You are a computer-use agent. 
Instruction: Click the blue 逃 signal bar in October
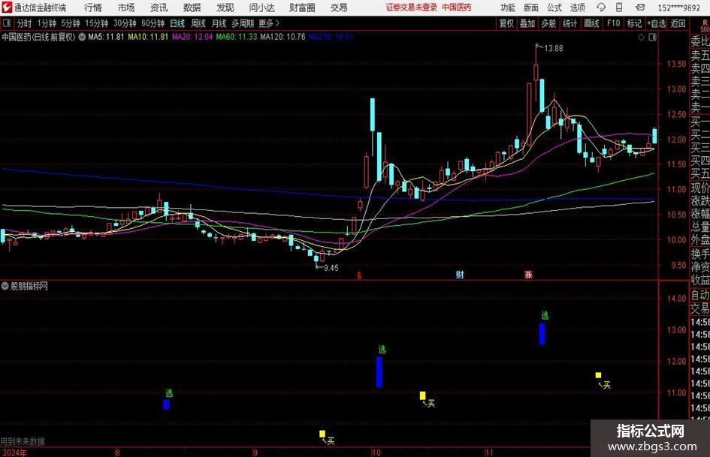379,372
